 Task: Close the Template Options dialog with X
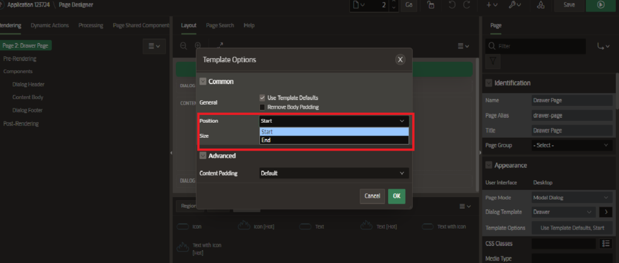pyautogui.click(x=400, y=59)
